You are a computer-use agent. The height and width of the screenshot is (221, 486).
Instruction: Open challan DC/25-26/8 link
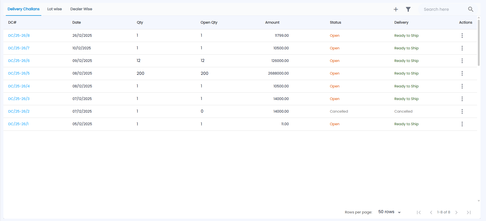coord(19,35)
